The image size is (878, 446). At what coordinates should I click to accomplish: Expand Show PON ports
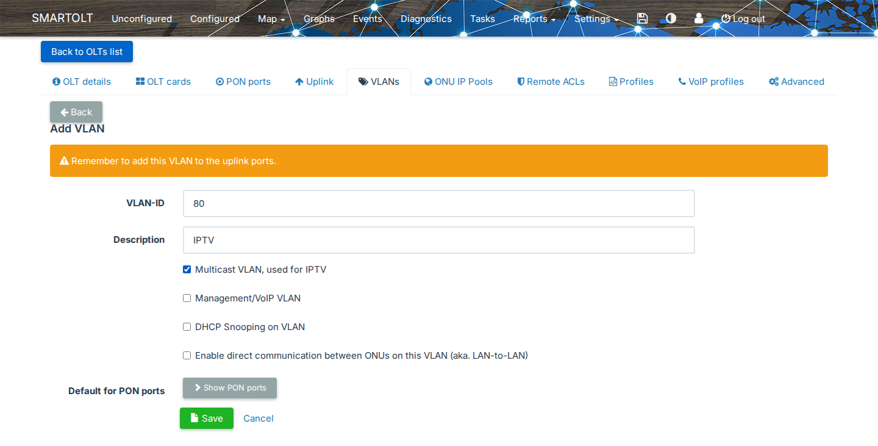[x=230, y=388]
